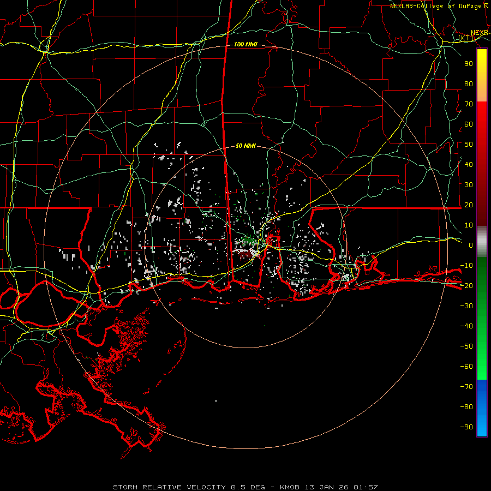Click the "-60" value on velocity scale
This screenshot has width=491, height=491.
click(x=466, y=367)
